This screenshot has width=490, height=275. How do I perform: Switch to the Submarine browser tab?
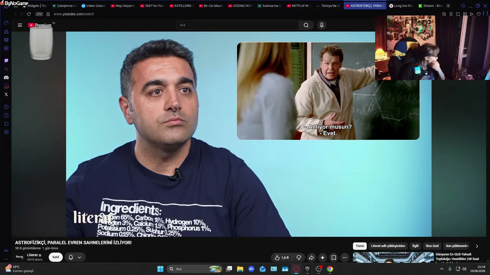[270, 6]
